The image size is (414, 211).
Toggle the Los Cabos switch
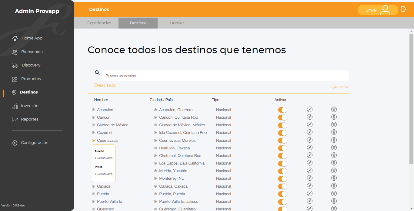(x=282, y=163)
